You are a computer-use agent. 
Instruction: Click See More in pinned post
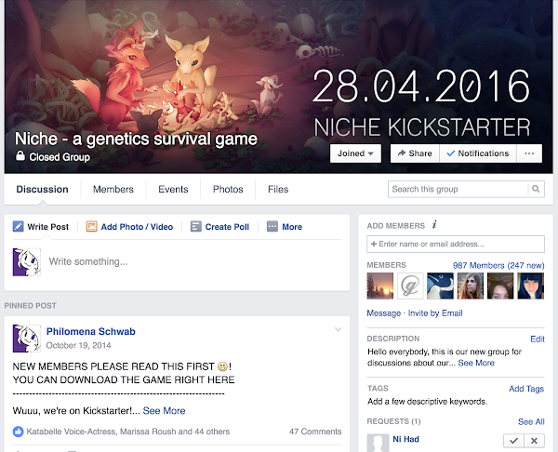[164, 411]
